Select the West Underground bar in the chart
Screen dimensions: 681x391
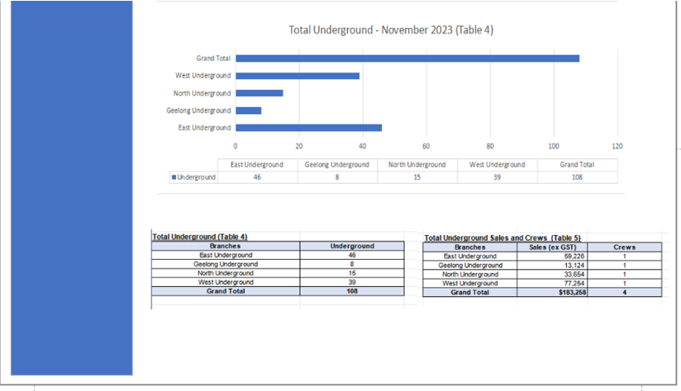click(298, 76)
